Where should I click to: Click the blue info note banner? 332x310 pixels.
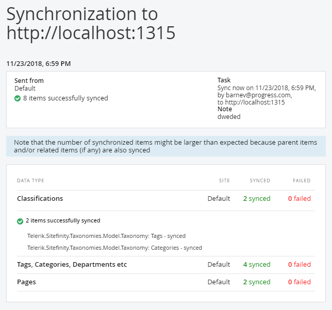(165, 146)
